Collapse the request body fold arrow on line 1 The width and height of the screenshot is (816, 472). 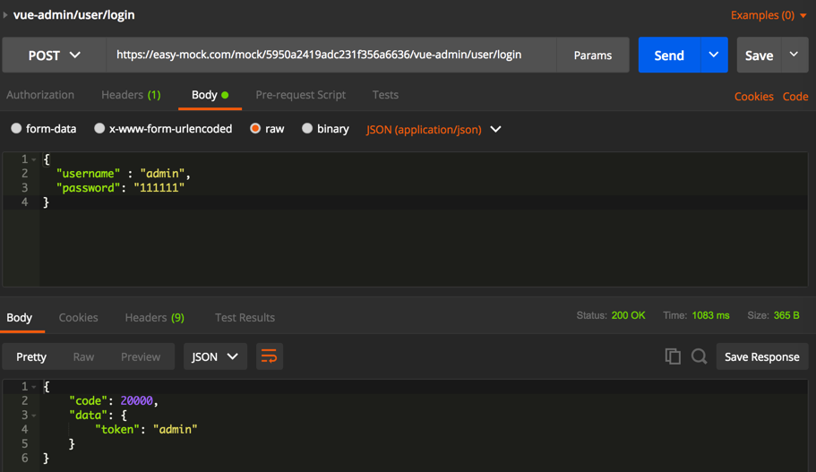(34, 159)
